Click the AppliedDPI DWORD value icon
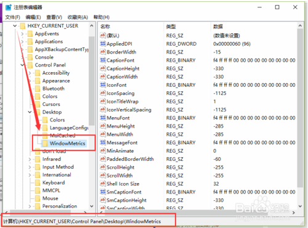 point(103,44)
